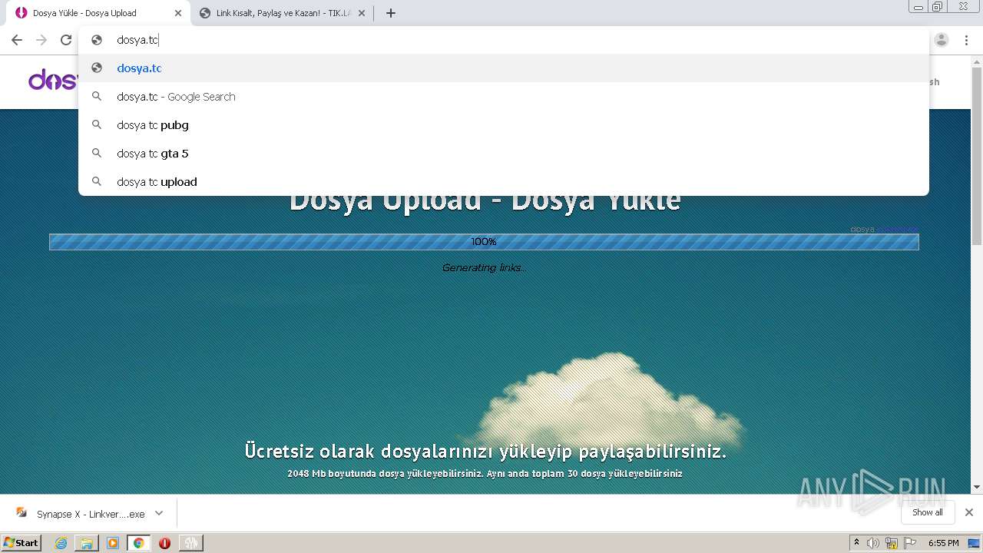Expand the Synapse X download options chevron
Screen dimensions: 983x553
pos(159,514)
